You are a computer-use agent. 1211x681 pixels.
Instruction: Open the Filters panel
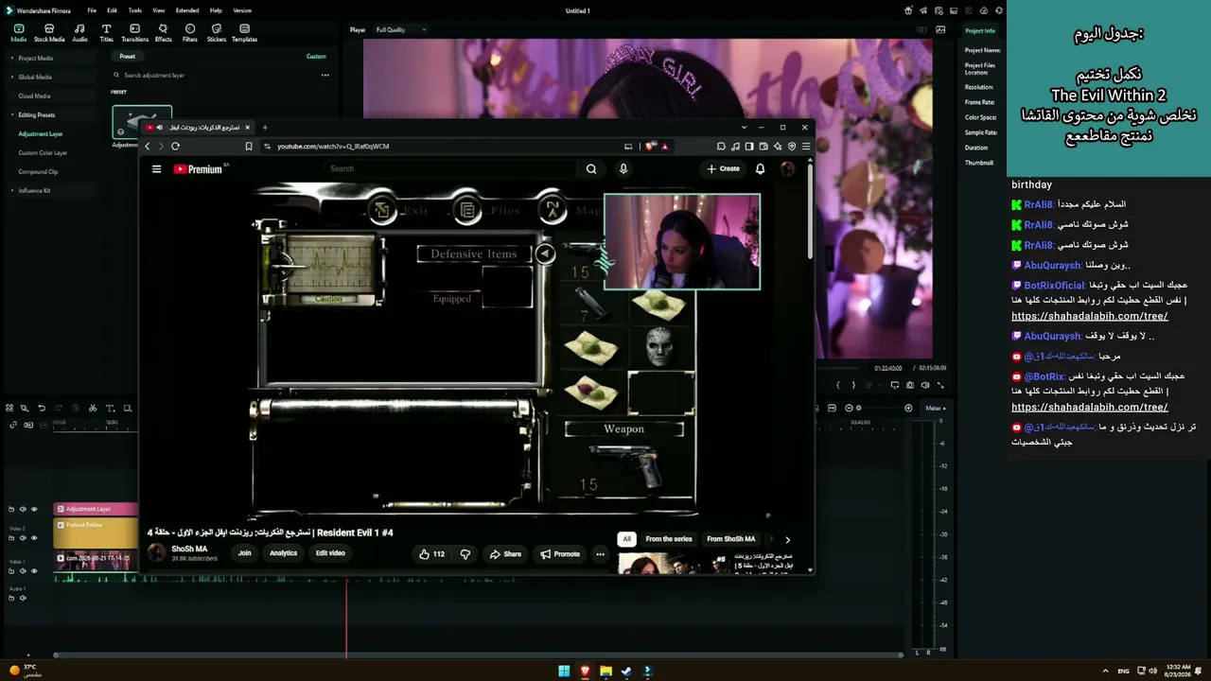click(190, 33)
